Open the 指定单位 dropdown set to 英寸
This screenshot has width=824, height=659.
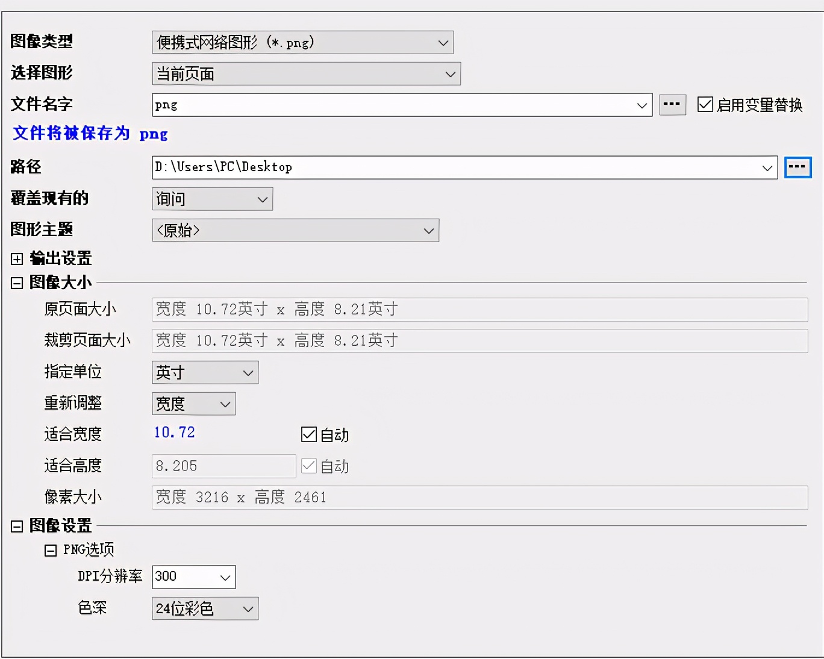[205, 373]
